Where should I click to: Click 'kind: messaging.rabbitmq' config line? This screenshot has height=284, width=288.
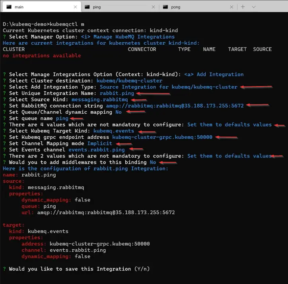(x=47, y=187)
